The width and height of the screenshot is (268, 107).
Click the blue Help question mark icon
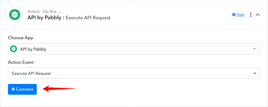(x=234, y=15)
